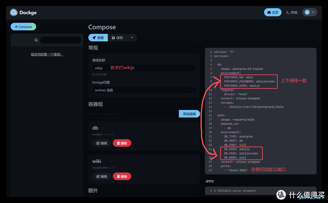Screen dimensions: 328x203
Task: Click the 'POSTGRES_DB: wiki' line
Action: click(x=238, y=77)
